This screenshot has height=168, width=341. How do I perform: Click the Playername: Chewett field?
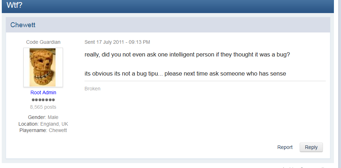pyautogui.click(x=43, y=131)
